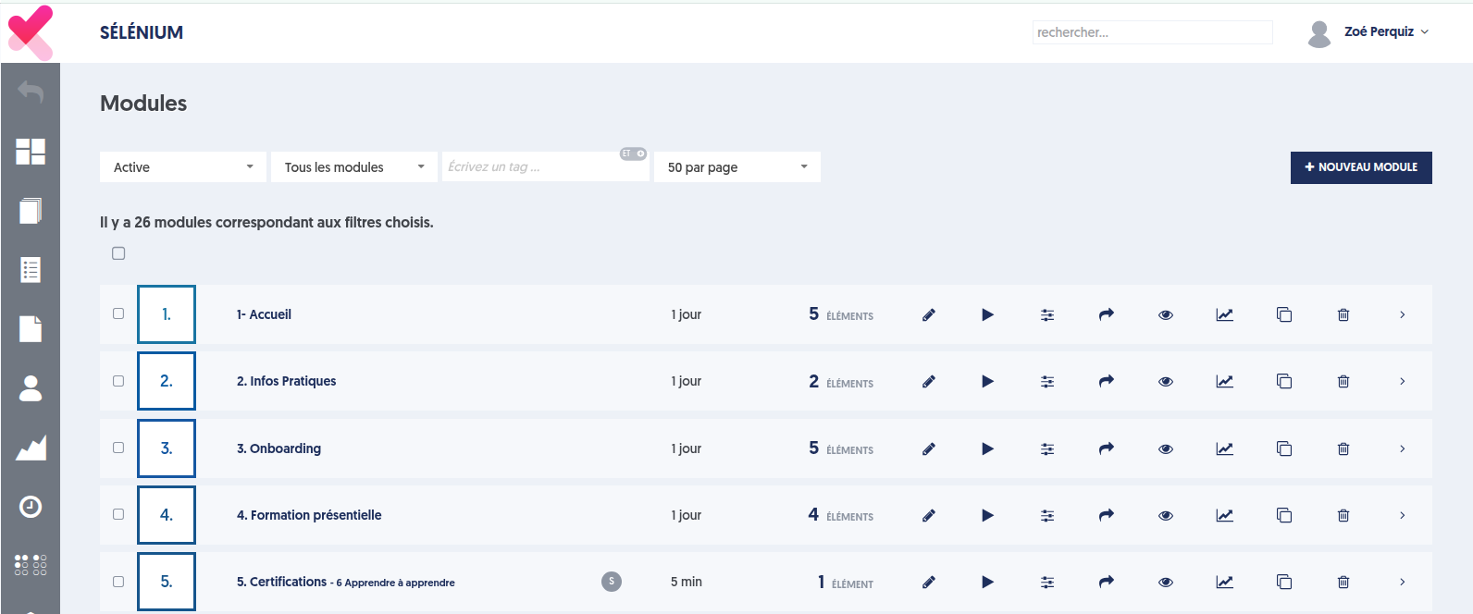This screenshot has width=1473, height=614.
Task: Check the 2. Infos Pratiques row checkbox
Action: (118, 380)
